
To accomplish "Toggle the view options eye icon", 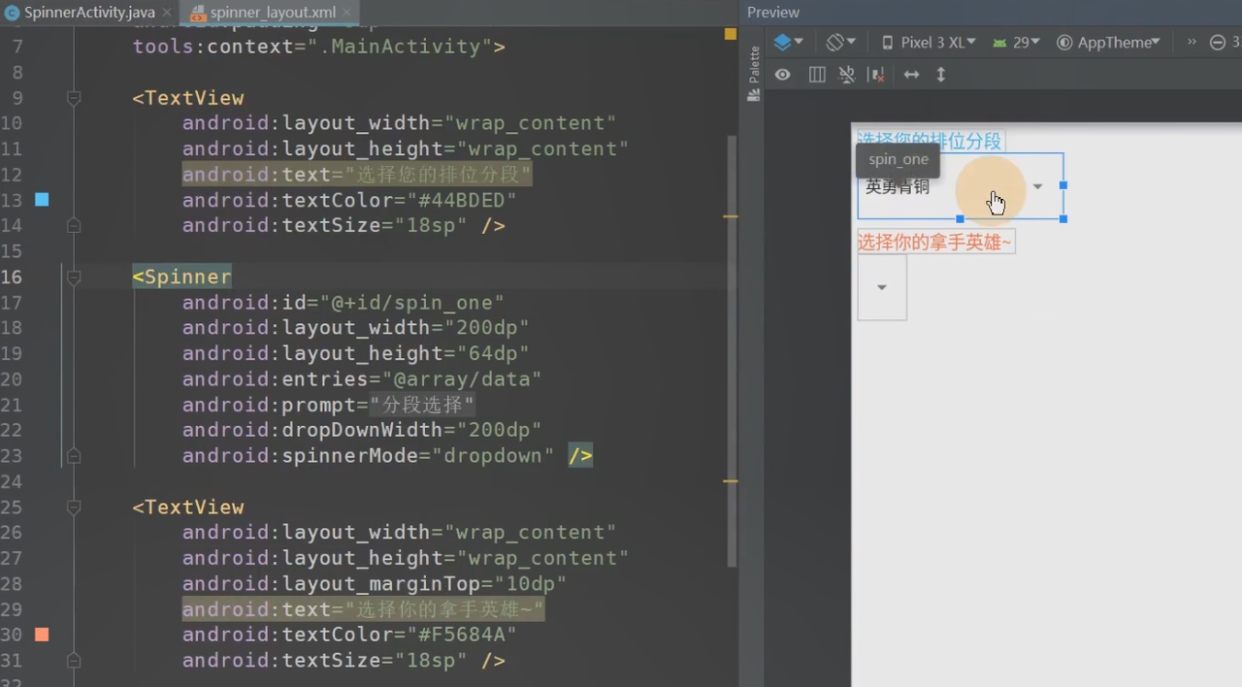I will (x=782, y=75).
